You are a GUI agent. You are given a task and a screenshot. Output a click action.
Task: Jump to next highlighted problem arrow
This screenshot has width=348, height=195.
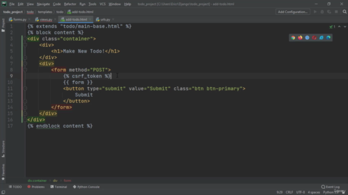tap(345, 27)
